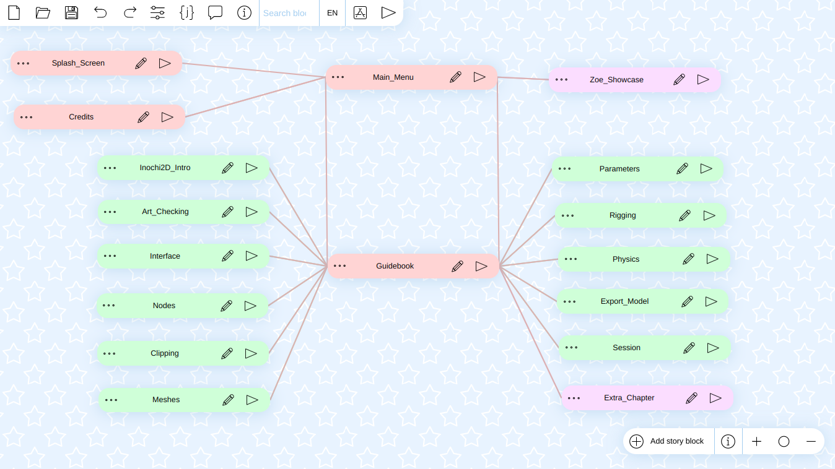
Task: Play the Parameters block
Action: click(706, 169)
